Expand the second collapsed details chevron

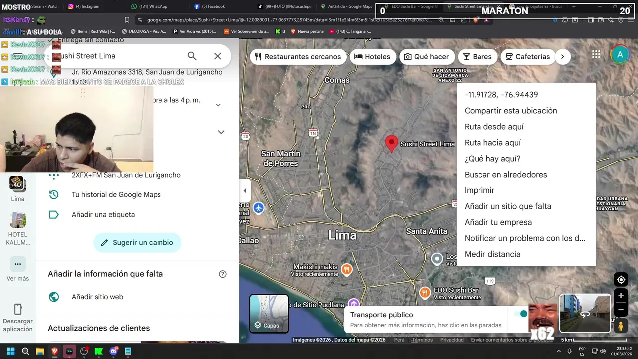tap(221, 132)
